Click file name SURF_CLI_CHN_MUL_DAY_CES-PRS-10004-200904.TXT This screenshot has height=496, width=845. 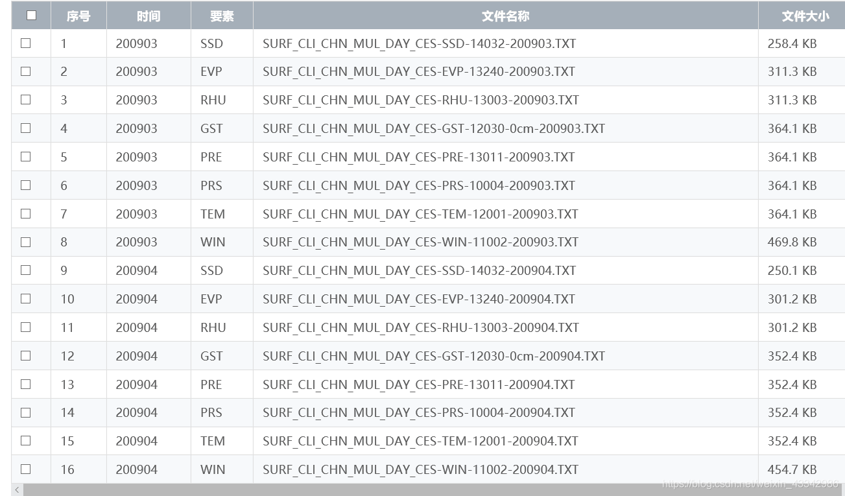coord(419,413)
